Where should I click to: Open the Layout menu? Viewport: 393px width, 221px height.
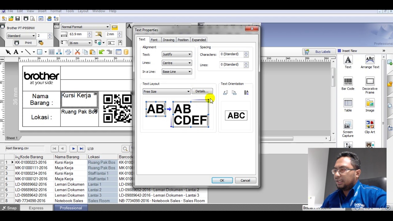coord(83,11)
